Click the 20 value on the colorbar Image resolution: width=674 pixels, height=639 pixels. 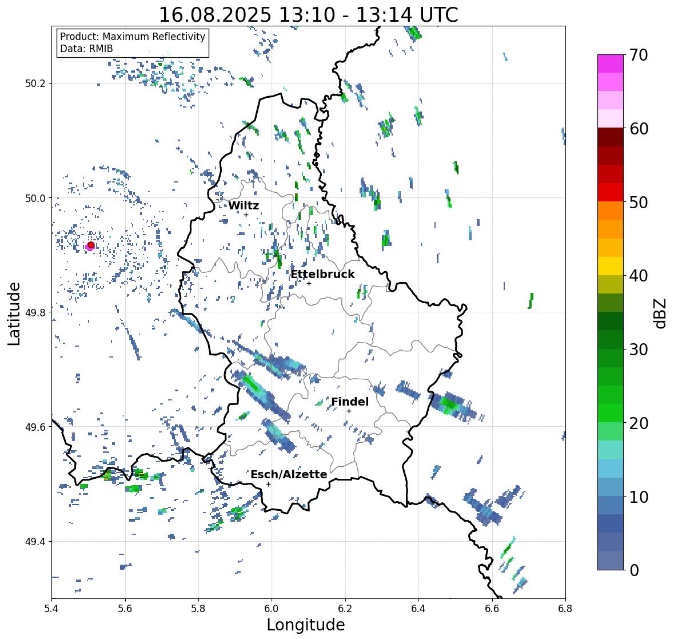click(639, 423)
